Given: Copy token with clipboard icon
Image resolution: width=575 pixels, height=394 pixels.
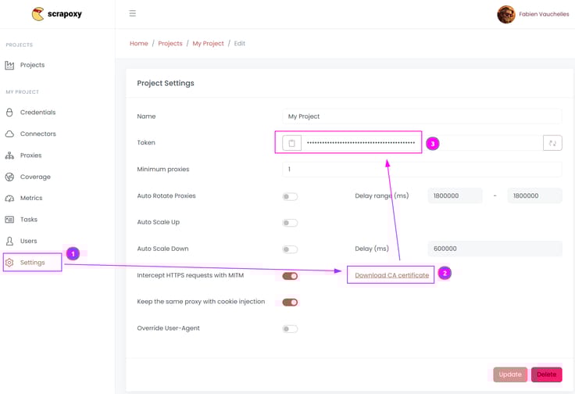Looking at the screenshot, I should (x=292, y=143).
